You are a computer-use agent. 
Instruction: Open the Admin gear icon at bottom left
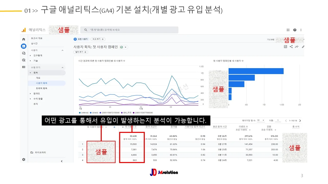pos(24,159)
